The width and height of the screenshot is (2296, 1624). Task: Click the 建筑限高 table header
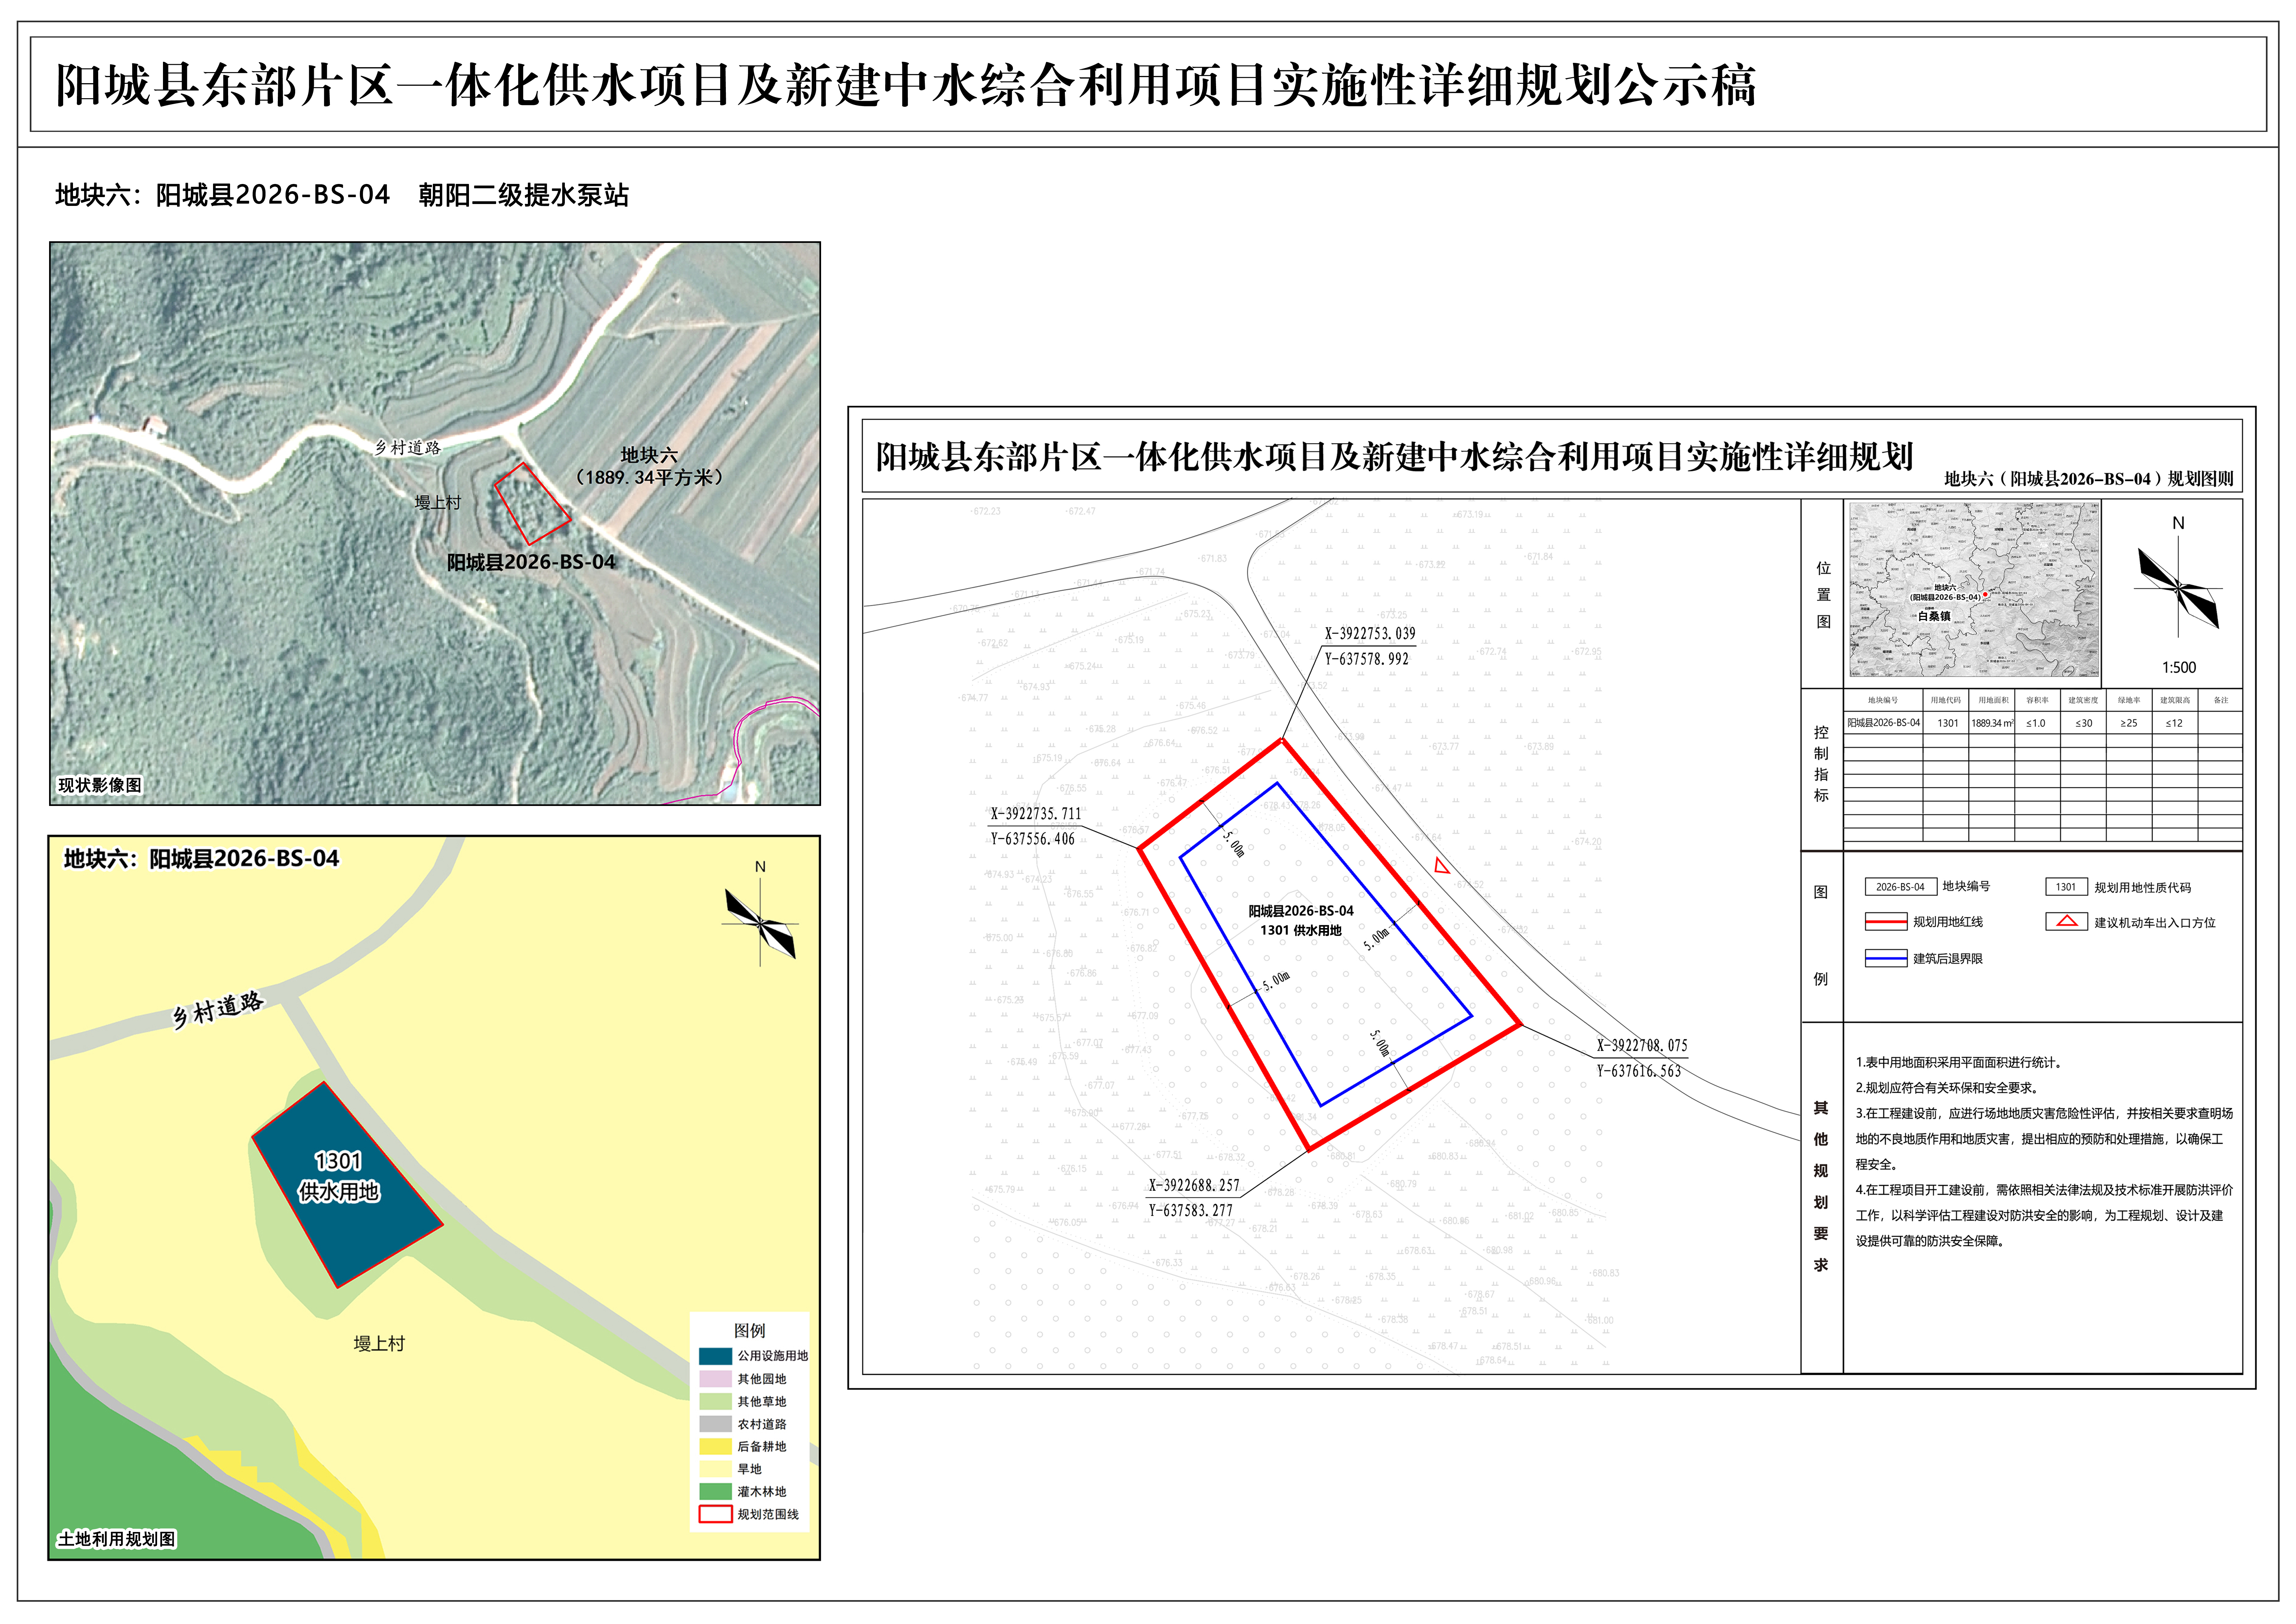[2175, 701]
